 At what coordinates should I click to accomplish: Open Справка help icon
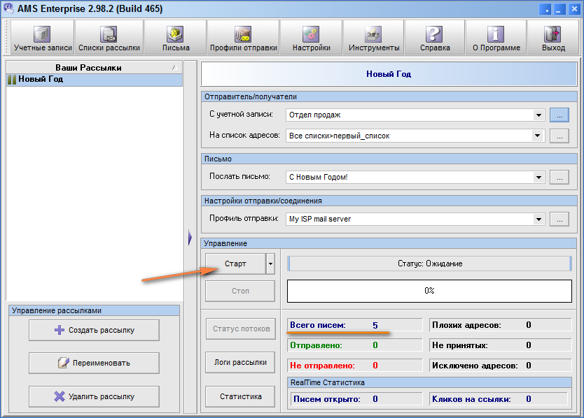(x=435, y=38)
